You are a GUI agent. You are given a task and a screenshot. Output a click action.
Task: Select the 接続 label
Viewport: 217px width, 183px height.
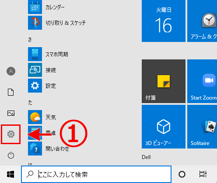[51, 70]
